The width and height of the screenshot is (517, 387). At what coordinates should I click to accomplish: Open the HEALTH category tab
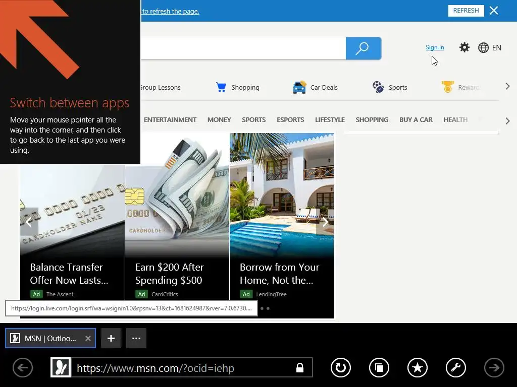455,120
